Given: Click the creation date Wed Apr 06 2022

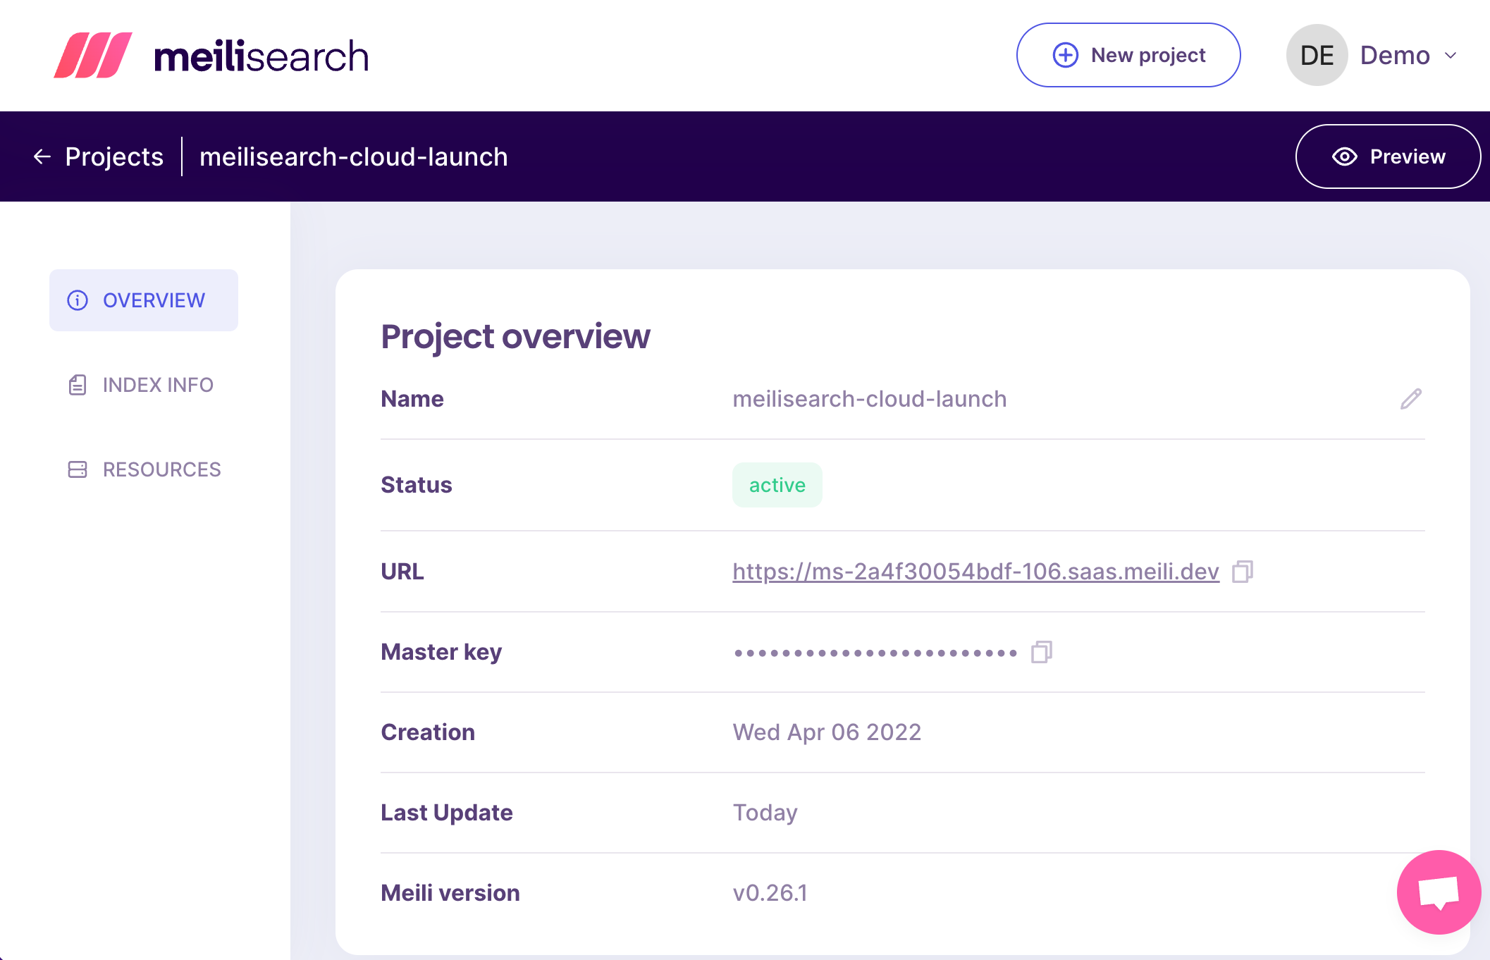Looking at the screenshot, I should click(x=827, y=732).
